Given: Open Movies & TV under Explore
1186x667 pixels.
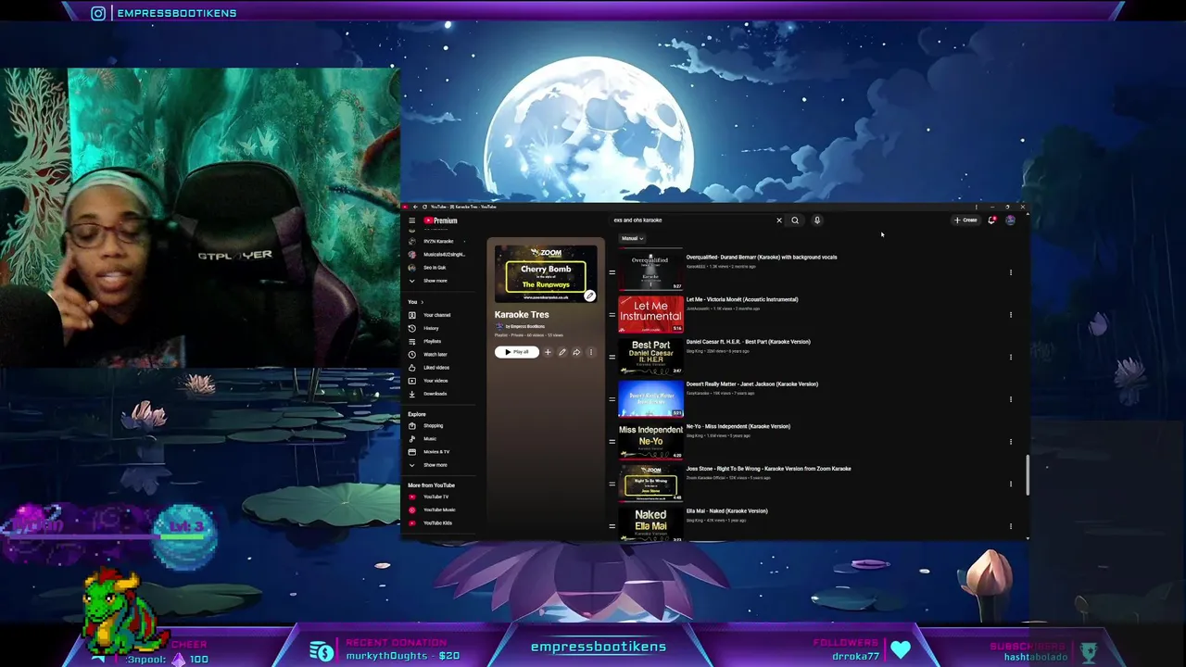Looking at the screenshot, I should coord(437,451).
